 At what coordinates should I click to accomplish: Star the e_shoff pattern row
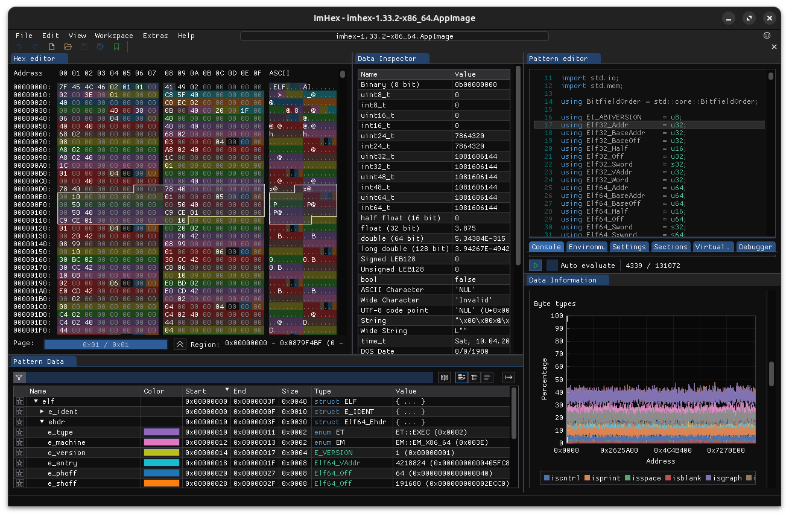[20, 483]
